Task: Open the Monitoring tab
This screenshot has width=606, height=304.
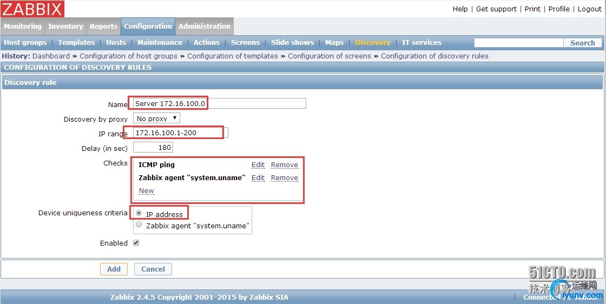Action: point(23,27)
